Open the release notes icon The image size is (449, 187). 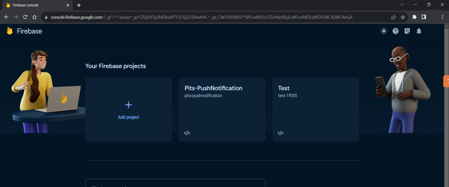click(x=407, y=31)
